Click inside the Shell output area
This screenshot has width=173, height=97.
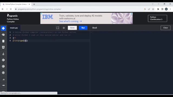click(x=132, y=63)
